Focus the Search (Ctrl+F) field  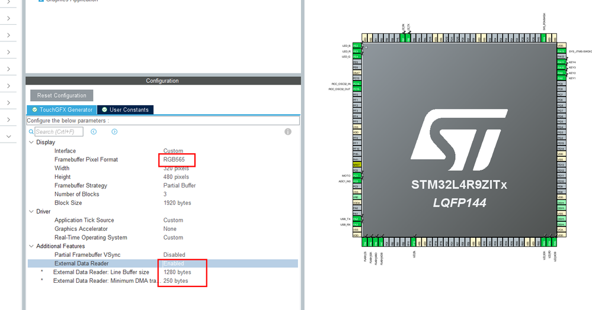click(59, 131)
